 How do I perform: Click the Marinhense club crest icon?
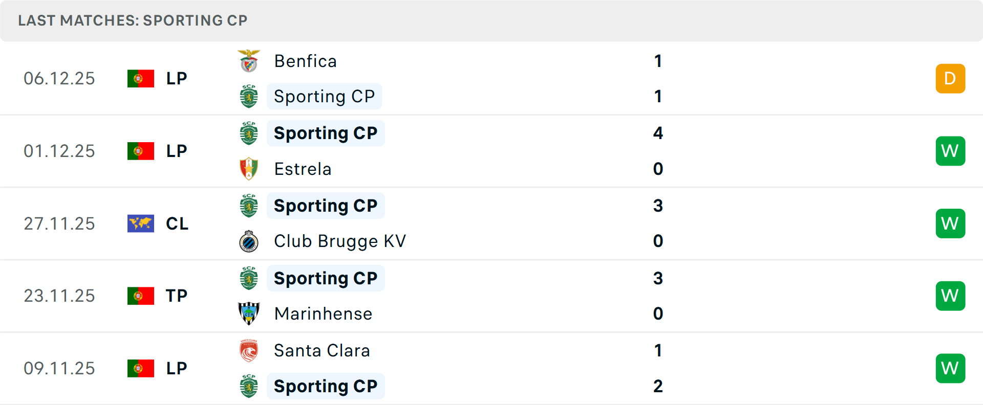click(x=249, y=313)
